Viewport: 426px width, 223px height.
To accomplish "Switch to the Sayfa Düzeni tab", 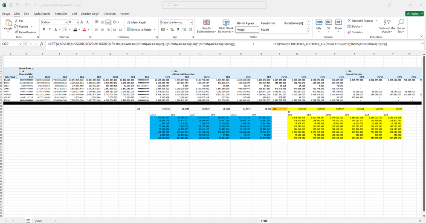I will (x=41, y=14).
